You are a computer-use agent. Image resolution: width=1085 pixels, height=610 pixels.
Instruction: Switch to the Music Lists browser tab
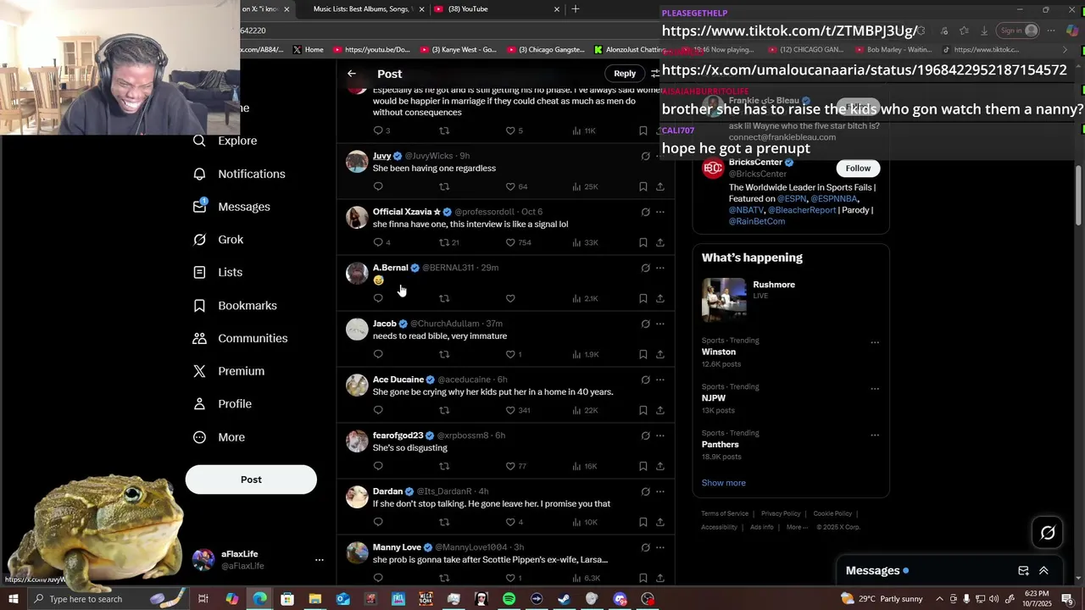point(363,8)
